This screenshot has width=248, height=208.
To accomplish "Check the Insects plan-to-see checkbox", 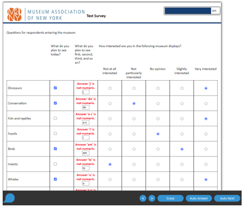I will [55, 164].
